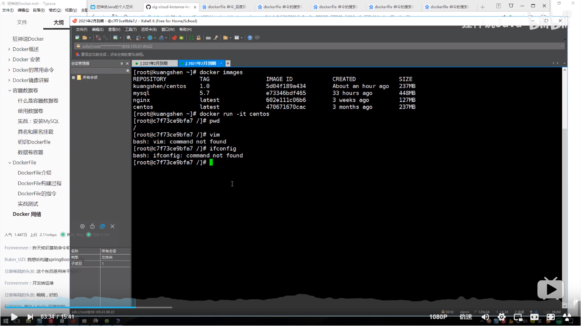Go to 初识Dockerfile outline entry
The width and height of the screenshot is (581, 326).
[34, 142]
